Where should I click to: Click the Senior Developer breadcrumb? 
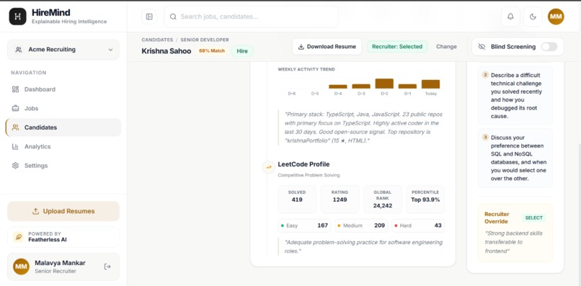[205, 40]
